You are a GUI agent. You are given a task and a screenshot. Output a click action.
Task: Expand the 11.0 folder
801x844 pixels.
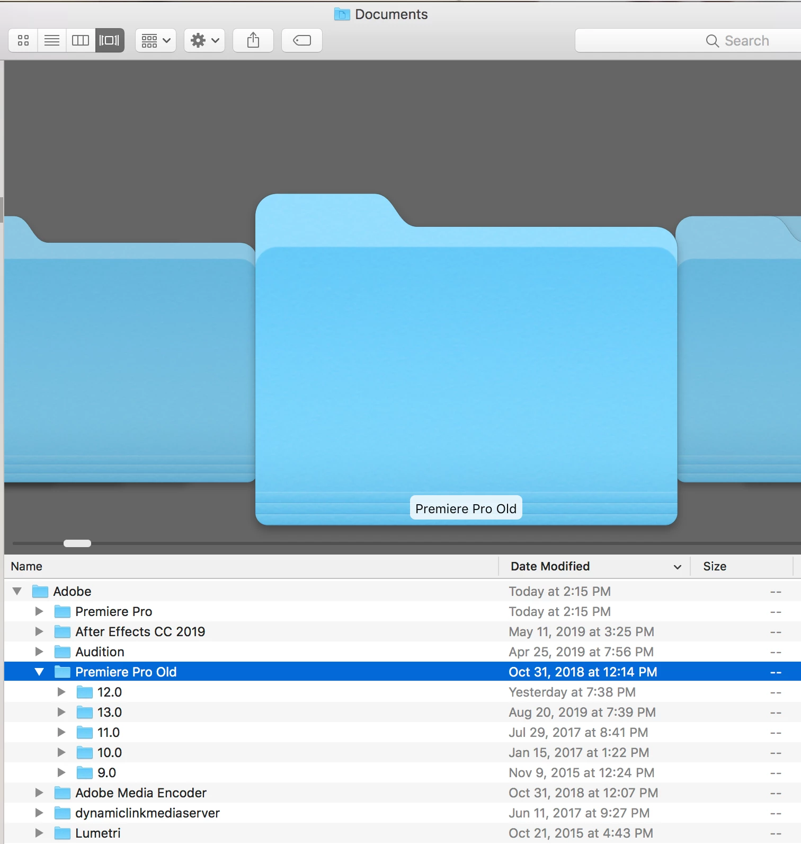pyautogui.click(x=61, y=732)
